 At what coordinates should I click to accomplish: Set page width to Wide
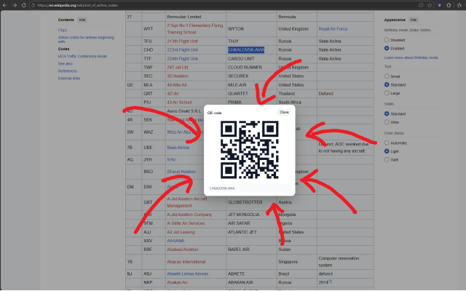[387, 122]
